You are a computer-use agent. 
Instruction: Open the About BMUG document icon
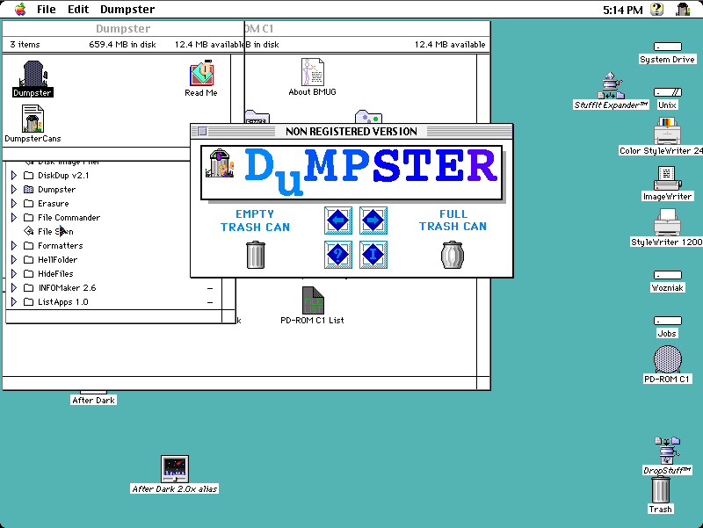pyautogui.click(x=313, y=72)
